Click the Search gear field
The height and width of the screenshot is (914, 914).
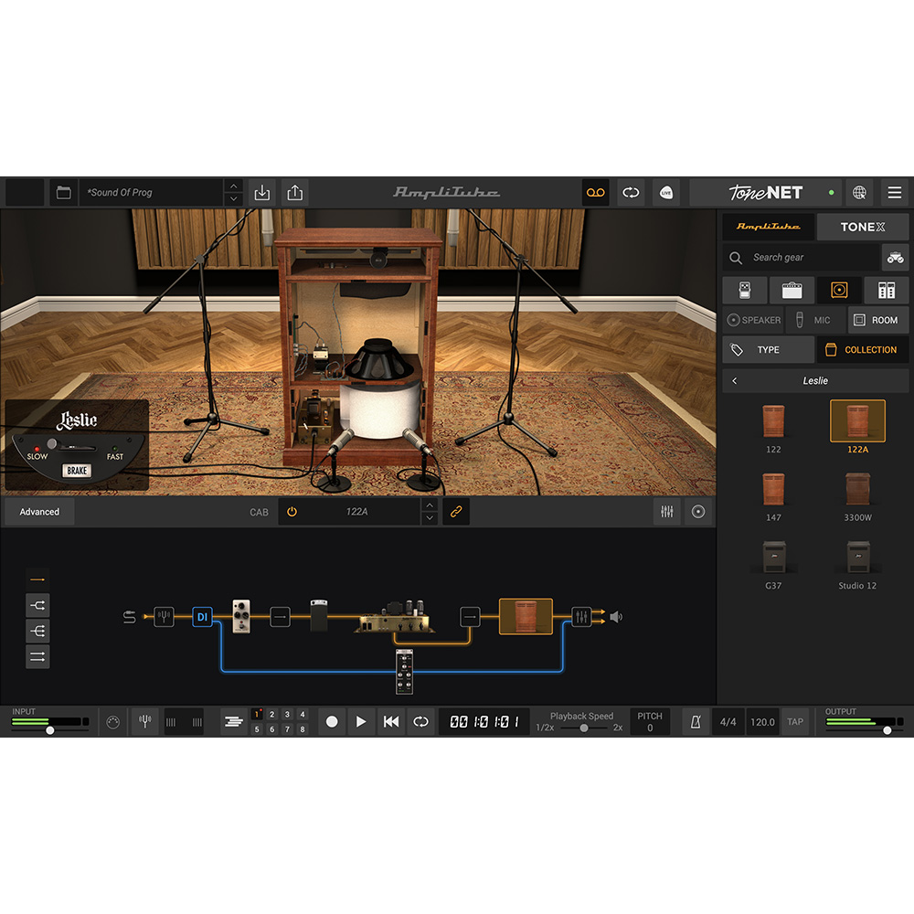coord(801,257)
